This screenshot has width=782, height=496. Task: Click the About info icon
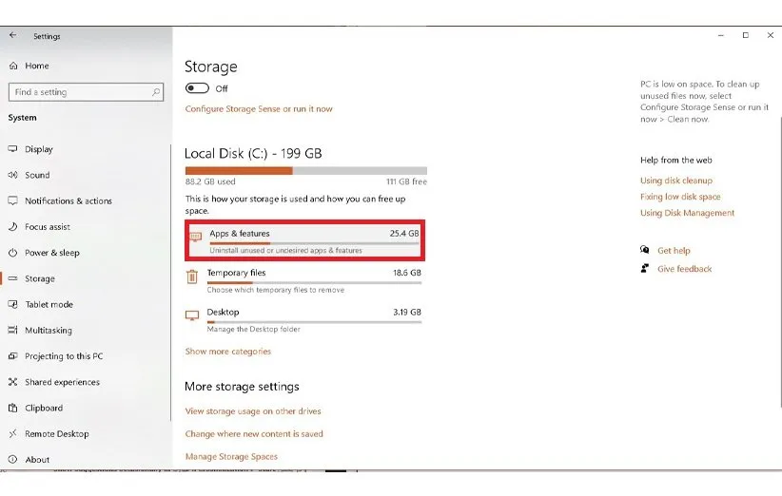[x=13, y=460]
